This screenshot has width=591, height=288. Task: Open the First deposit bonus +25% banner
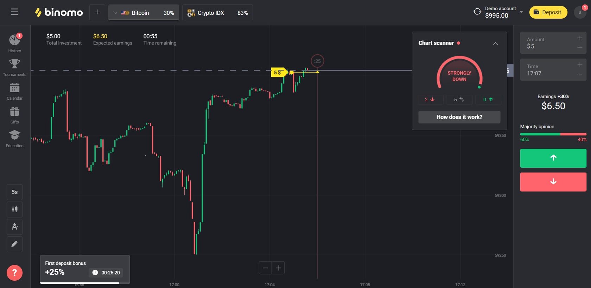pyautogui.click(x=85, y=269)
